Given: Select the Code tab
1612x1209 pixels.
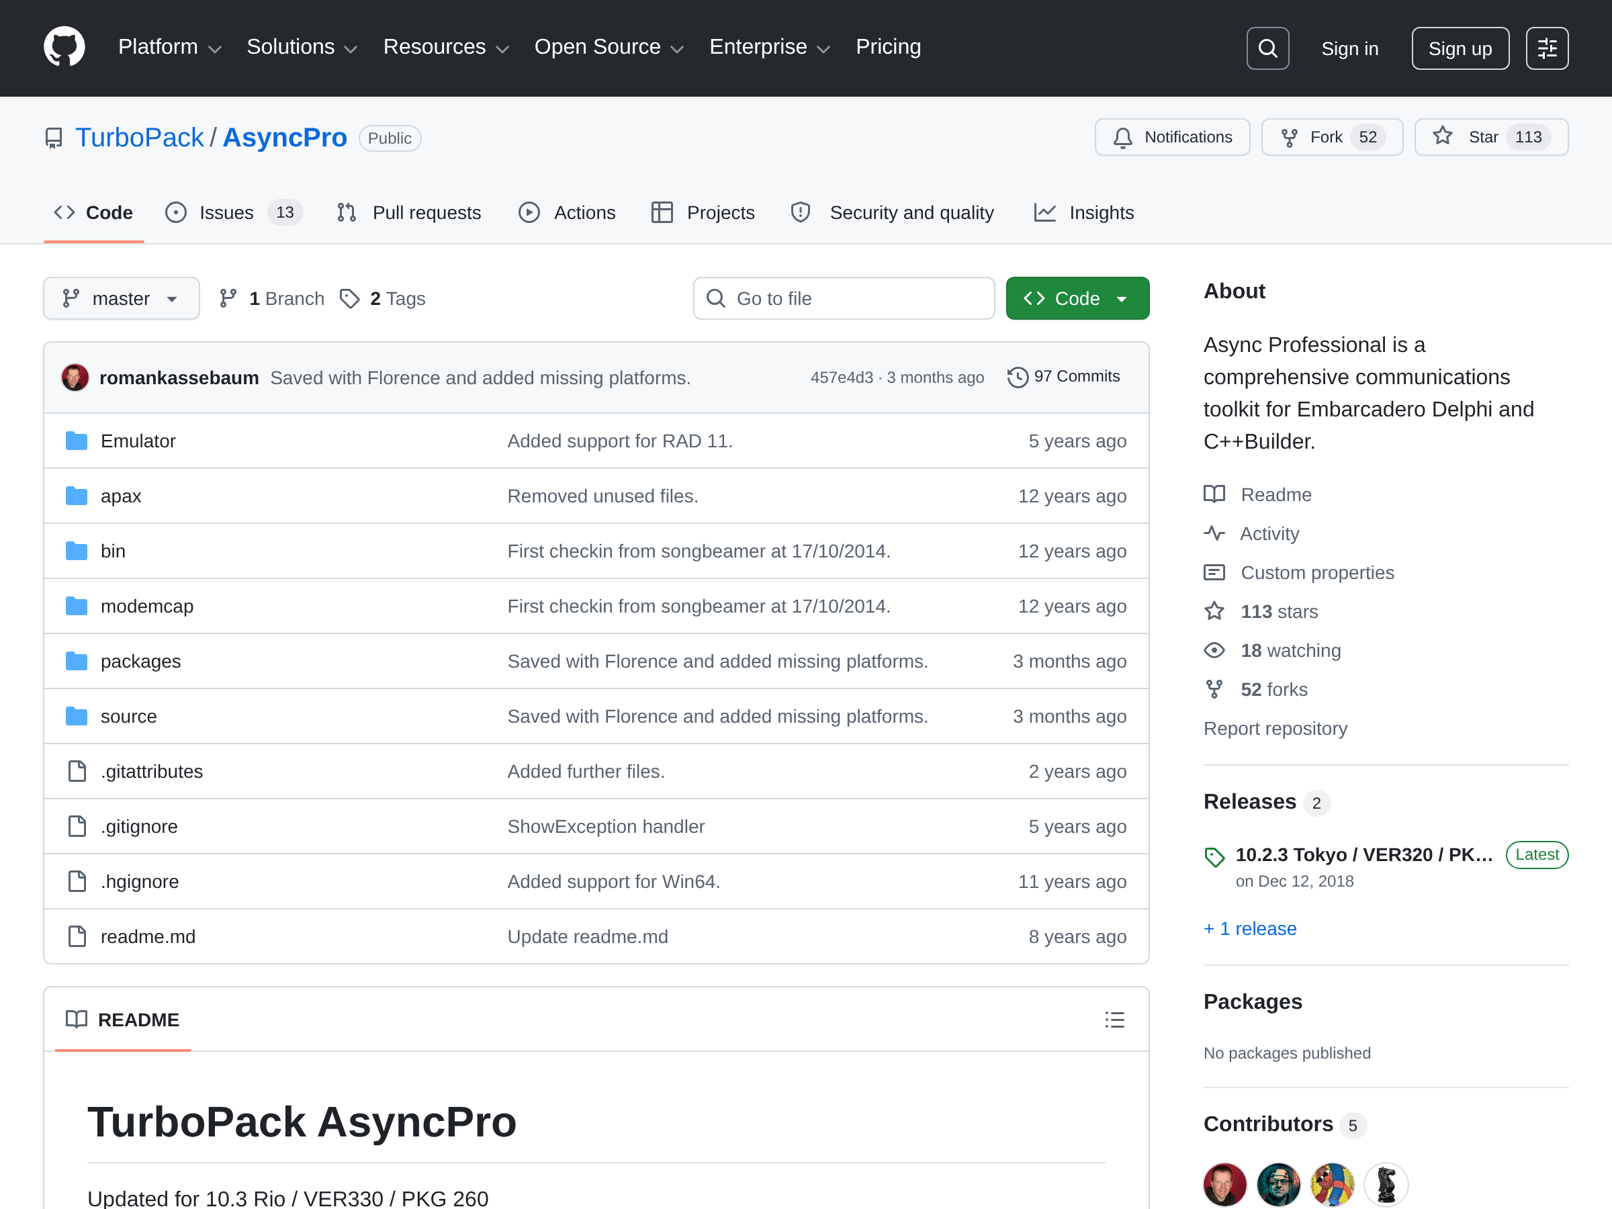Looking at the screenshot, I should [x=94, y=213].
